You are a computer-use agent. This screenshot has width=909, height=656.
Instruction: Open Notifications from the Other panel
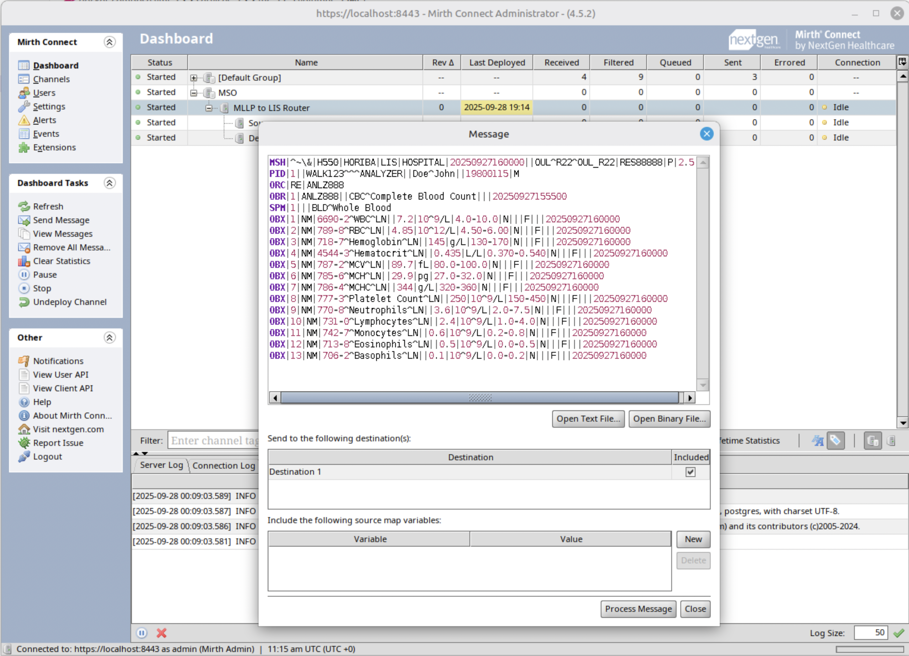point(58,360)
